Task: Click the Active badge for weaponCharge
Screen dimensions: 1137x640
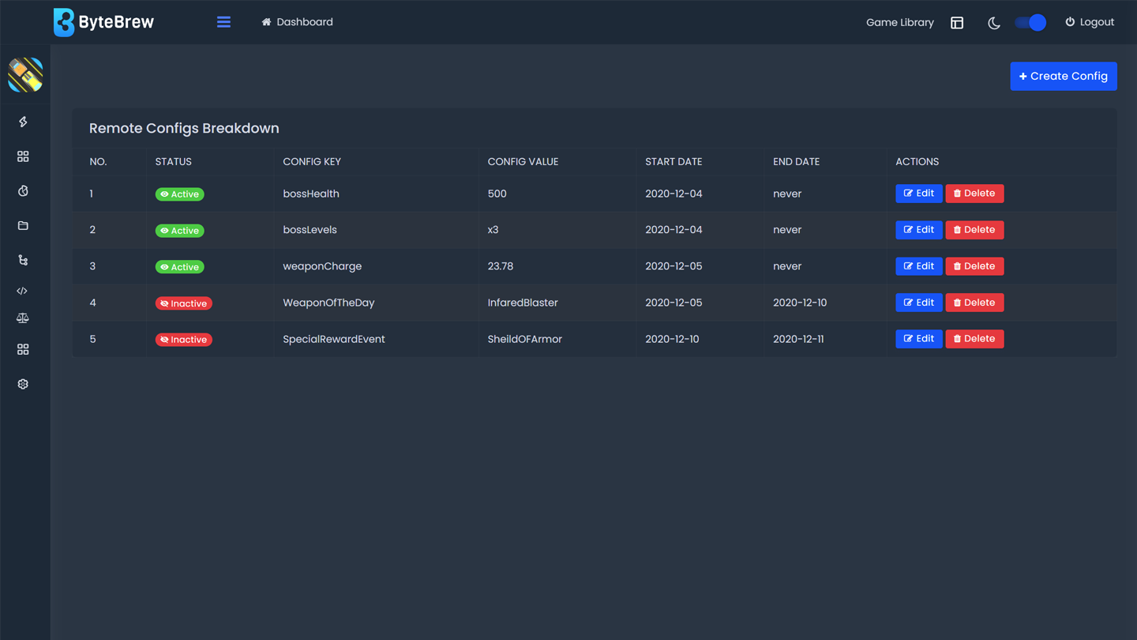Action: [180, 267]
